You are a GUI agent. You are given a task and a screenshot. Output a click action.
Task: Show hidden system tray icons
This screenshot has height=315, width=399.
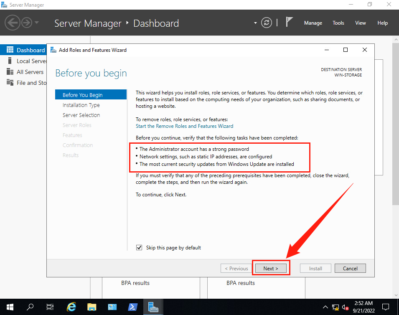(x=325, y=307)
